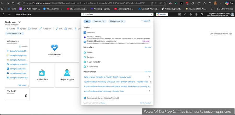Clear the translator search text
The image size is (235, 115).
(x=152, y=14)
